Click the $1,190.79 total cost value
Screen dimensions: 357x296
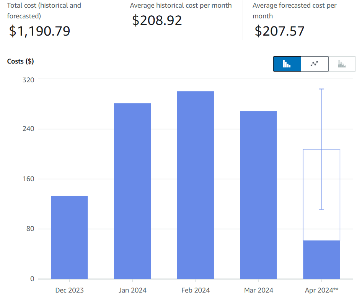[40, 31]
